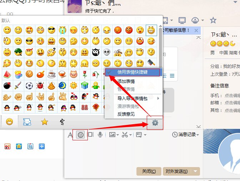240x181 pixels.
Task: Expand the chat area downward chevron
Action: click(199, 126)
